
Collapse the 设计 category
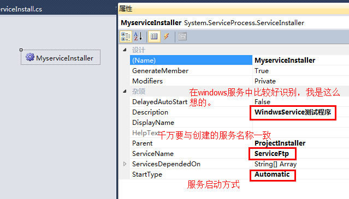[125, 50]
